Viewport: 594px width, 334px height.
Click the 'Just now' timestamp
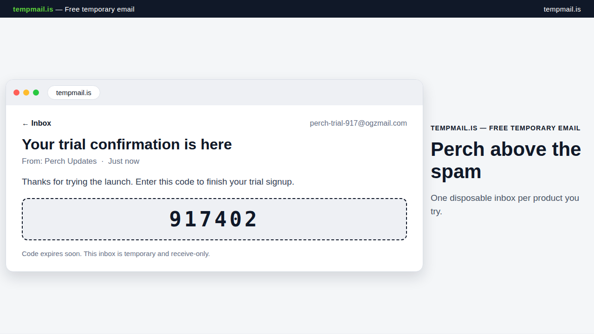pos(124,161)
